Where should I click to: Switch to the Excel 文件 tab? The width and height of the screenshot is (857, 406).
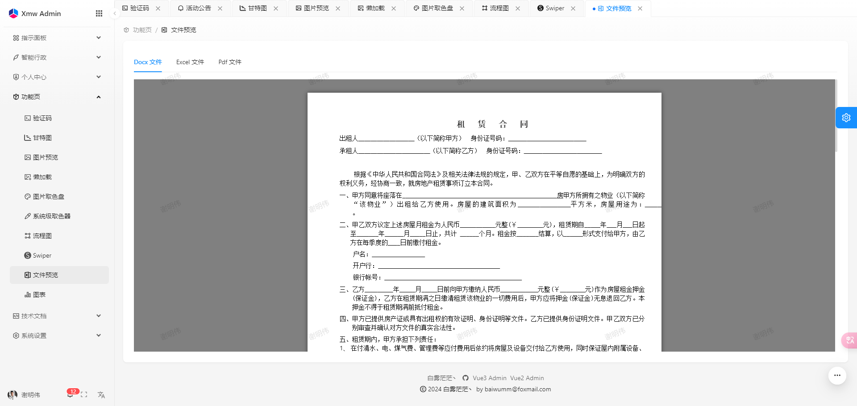pyautogui.click(x=190, y=62)
